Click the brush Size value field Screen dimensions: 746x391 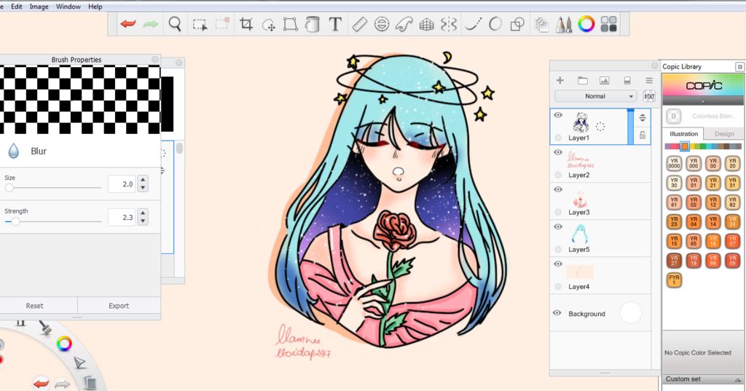click(122, 183)
